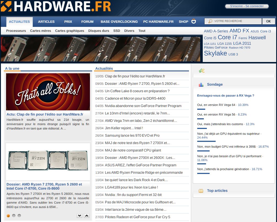Open the Disques durs category
The width and height of the screenshot is (277, 222).
pos(99,31)
